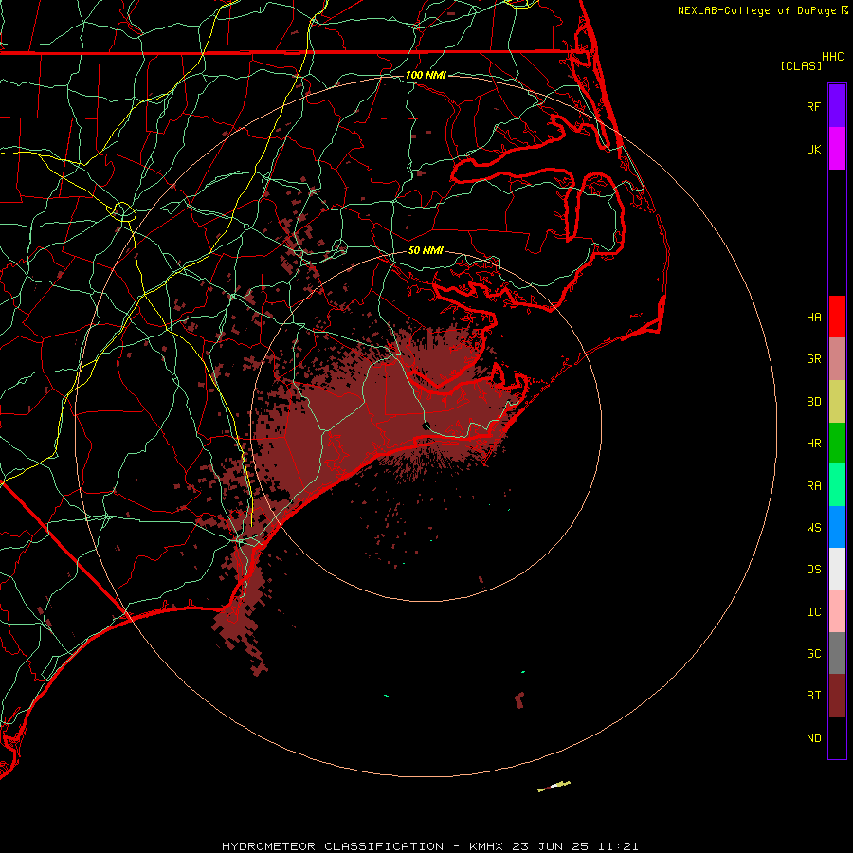
Task: Click the RA light green legend block
Action: click(837, 485)
